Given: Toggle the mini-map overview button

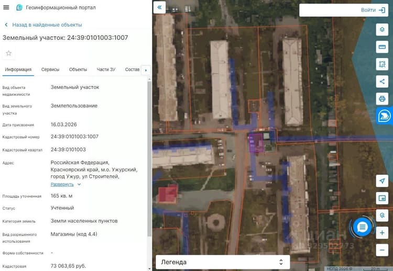Looking at the screenshot, I should [382, 198].
